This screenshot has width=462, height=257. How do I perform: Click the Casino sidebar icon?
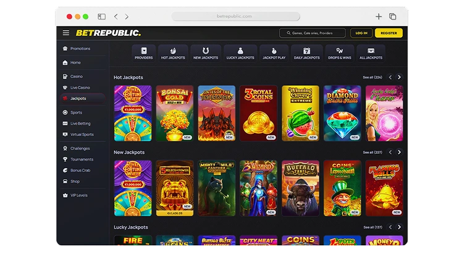65,77
